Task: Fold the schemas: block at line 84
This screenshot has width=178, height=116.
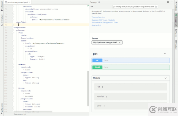Action: point(13,30)
